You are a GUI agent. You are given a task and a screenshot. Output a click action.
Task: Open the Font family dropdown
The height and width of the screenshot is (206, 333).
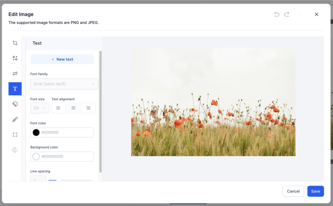pos(64,84)
